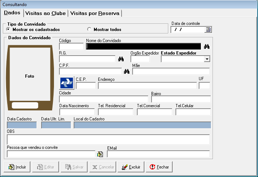258x177 pixels.
Task: Click the white button under the photo
Action: [x=25, y=105]
